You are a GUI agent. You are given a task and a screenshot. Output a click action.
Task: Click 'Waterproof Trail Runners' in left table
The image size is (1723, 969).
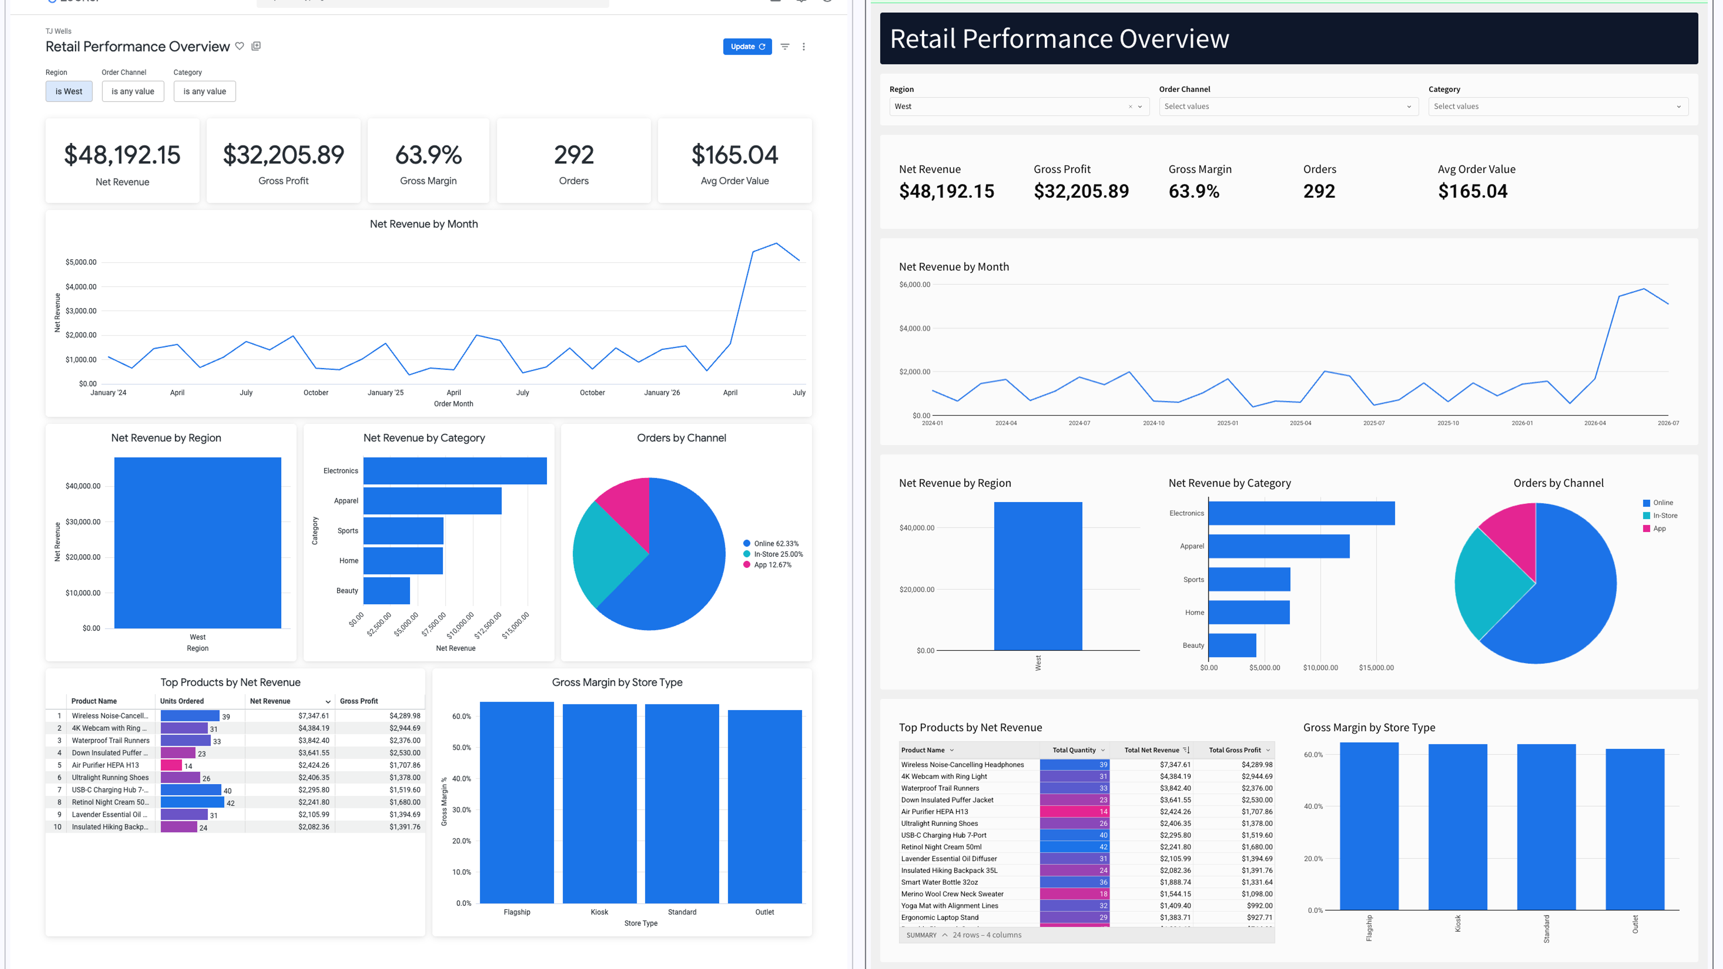coord(110,740)
